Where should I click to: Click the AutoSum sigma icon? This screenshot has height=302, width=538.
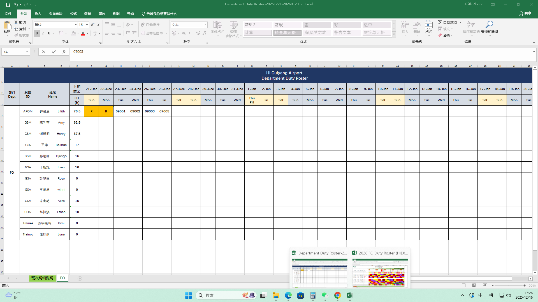click(x=440, y=22)
